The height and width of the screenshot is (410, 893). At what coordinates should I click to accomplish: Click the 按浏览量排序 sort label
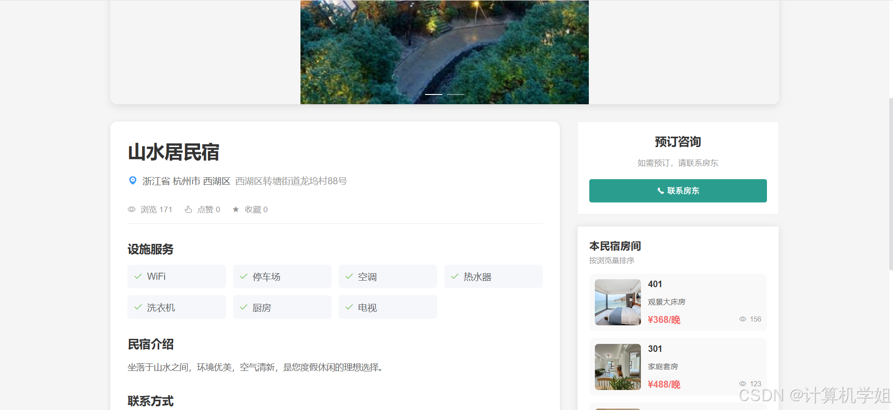coord(612,261)
